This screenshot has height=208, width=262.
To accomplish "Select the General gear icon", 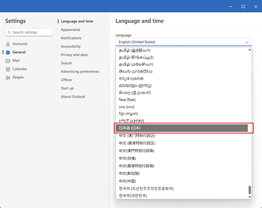I will pyautogui.click(x=8, y=52).
